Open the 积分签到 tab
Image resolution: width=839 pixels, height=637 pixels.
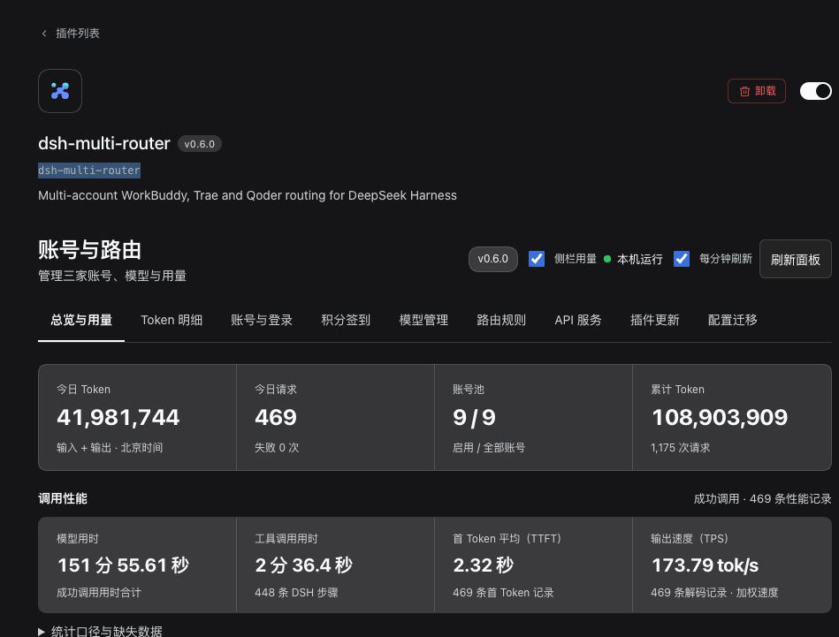(346, 320)
